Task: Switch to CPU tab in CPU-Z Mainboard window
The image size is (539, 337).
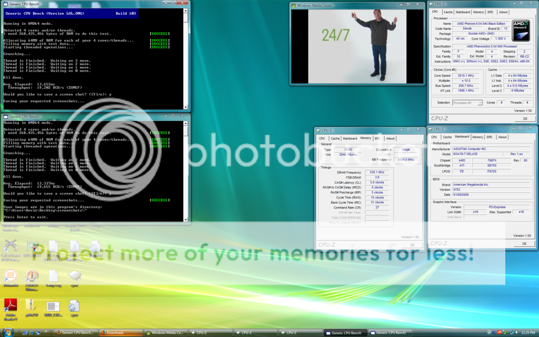Action: point(434,137)
